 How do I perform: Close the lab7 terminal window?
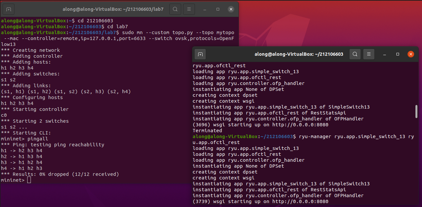[231, 9]
